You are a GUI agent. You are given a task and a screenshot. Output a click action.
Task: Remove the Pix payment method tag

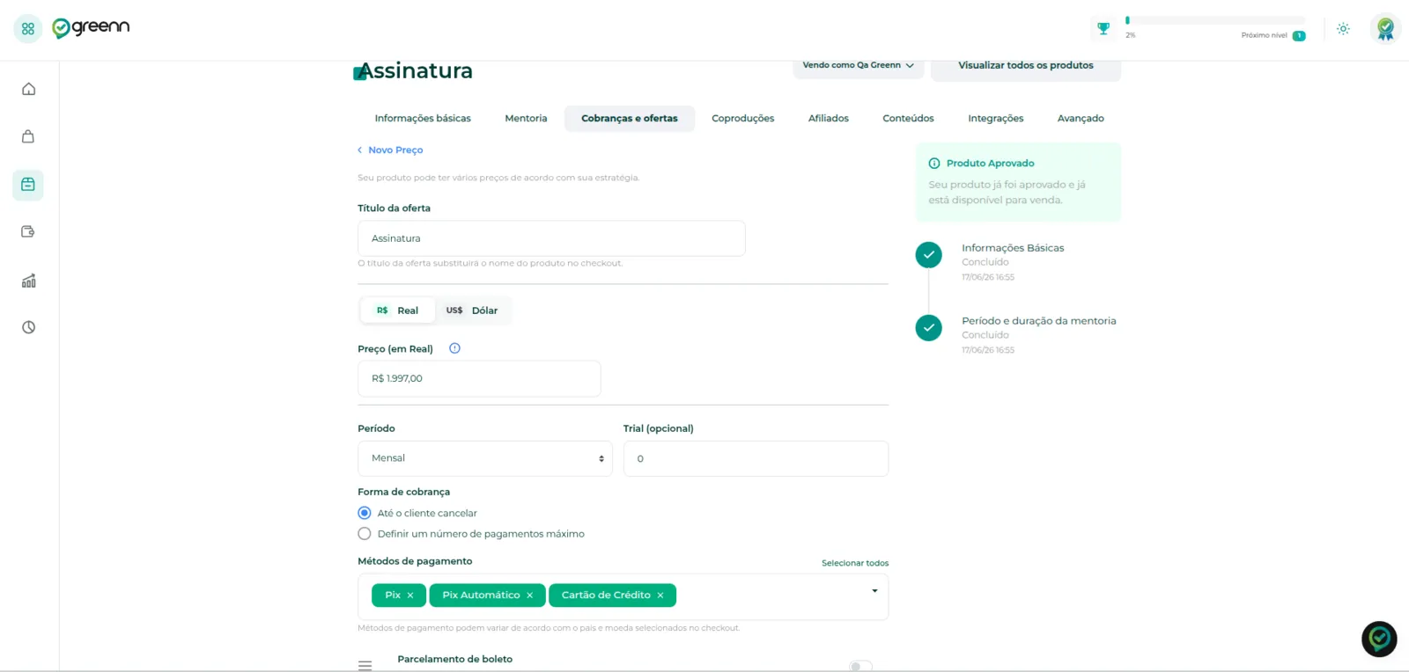pyautogui.click(x=410, y=595)
